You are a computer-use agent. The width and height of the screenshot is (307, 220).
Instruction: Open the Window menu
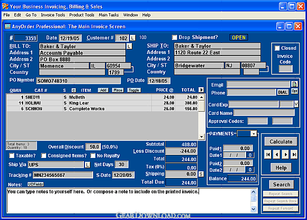(x=130, y=15)
